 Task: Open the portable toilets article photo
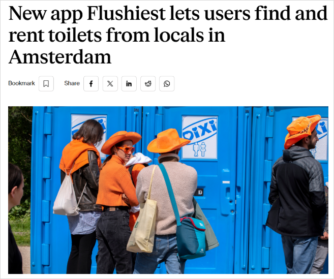pyautogui.click(x=168, y=190)
